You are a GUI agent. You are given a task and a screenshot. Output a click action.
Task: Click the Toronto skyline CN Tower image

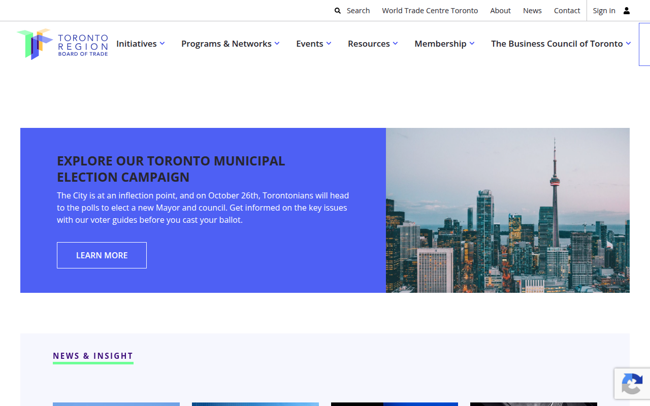click(508, 210)
